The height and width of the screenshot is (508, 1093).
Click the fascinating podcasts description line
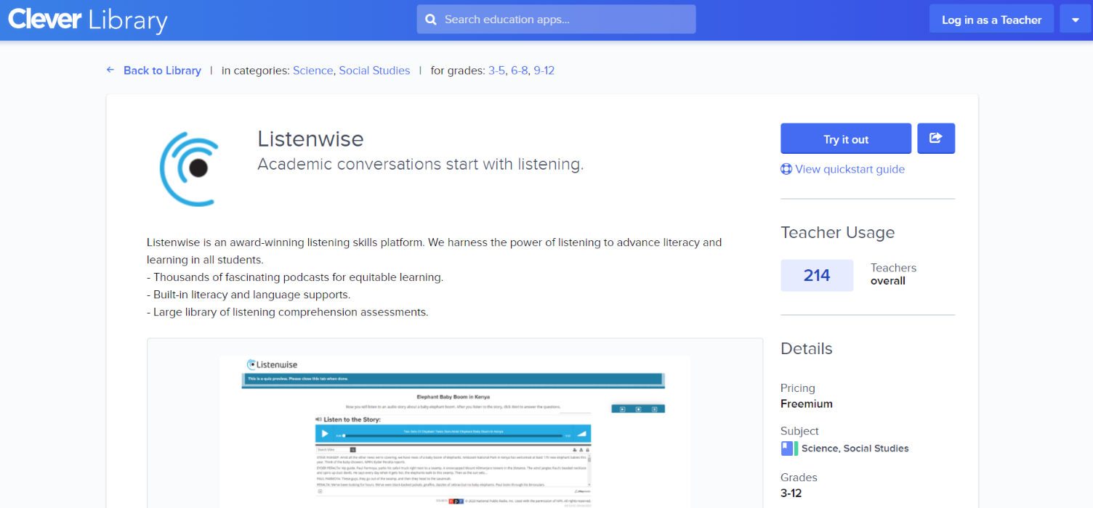click(x=295, y=277)
